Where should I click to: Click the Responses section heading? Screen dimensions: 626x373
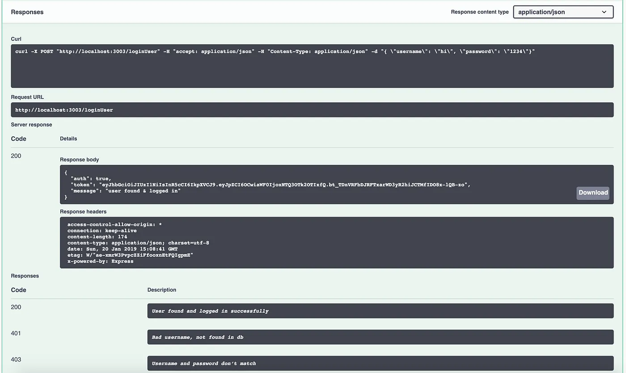click(27, 12)
